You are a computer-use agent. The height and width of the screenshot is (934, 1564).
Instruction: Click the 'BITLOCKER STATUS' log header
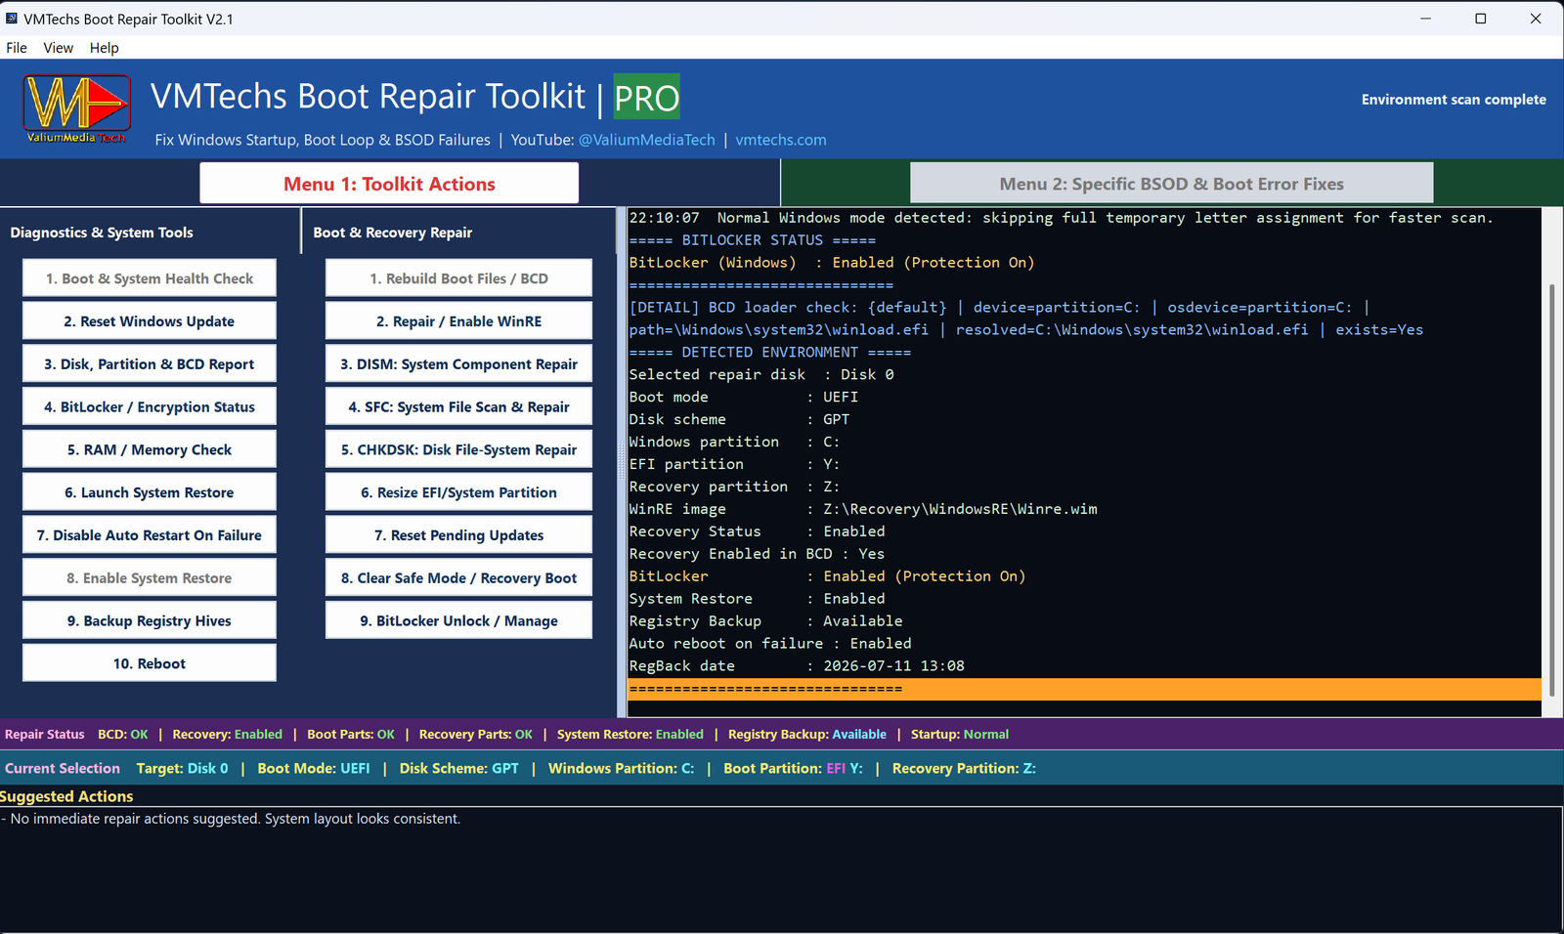point(753,240)
